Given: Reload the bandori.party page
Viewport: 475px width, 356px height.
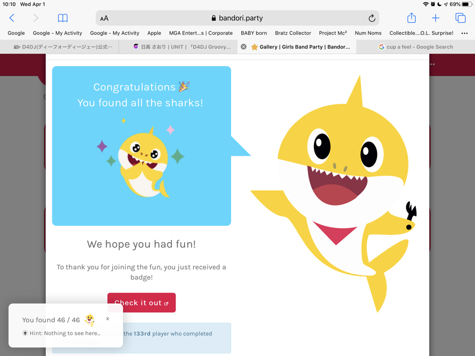Looking at the screenshot, I should pyautogui.click(x=371, y=18).
